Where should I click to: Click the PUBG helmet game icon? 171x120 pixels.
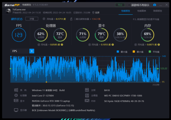pos(8,11)
